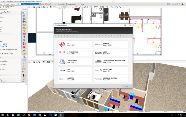Image resolution: width=186 pixels, height=117 pixels.
Task: Choose the ABCO manufacturer entry
Action: (x=111, y=53)
